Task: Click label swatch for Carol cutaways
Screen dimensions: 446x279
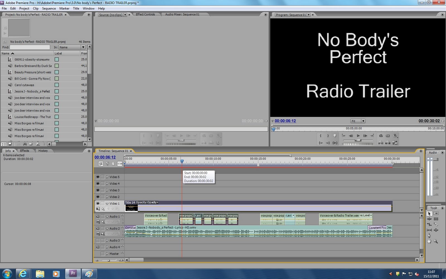Action: click(x=57, y=85)
